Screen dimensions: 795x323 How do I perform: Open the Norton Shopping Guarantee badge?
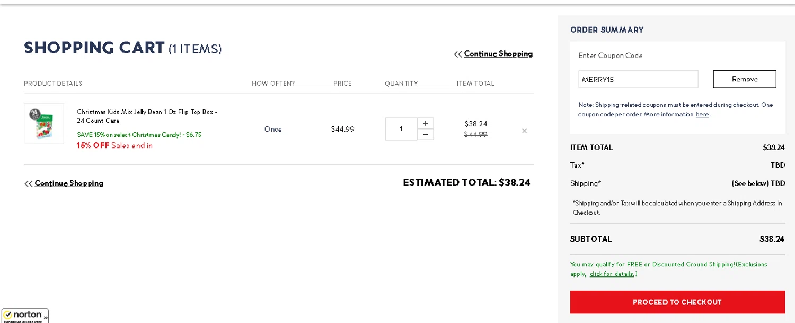pos(24,316)
